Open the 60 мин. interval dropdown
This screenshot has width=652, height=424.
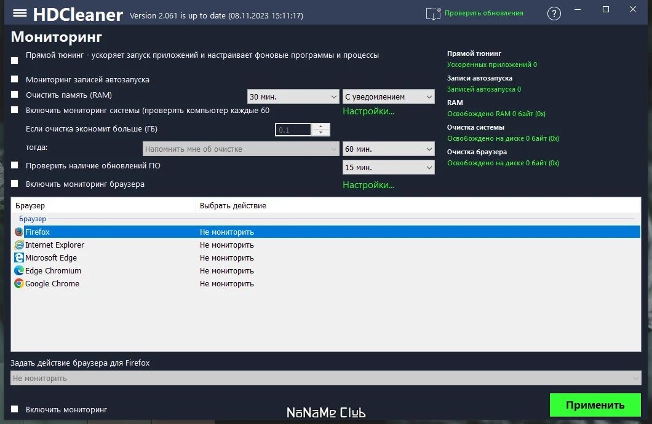(x=388, y=149)
